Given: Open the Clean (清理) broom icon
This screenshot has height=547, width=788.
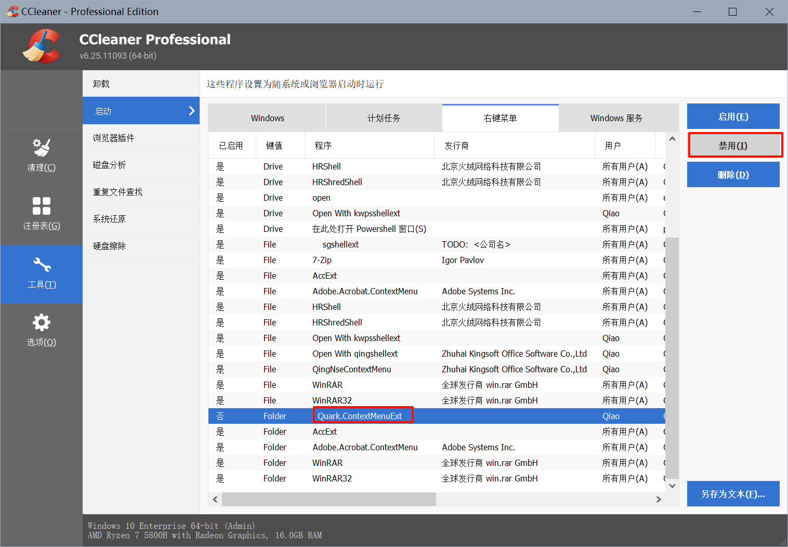Looking at the screenshot, I should [x=42, y=148].
